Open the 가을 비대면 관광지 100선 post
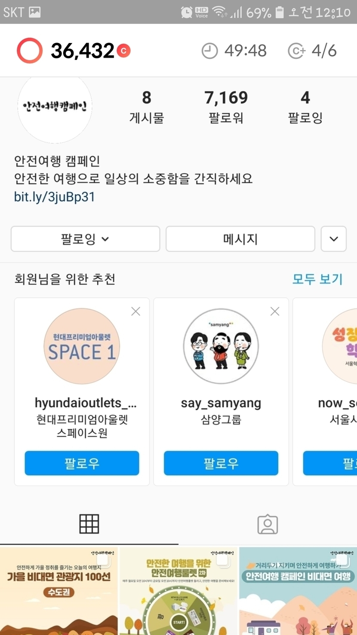Screen dimensions: 357x635 58,591
